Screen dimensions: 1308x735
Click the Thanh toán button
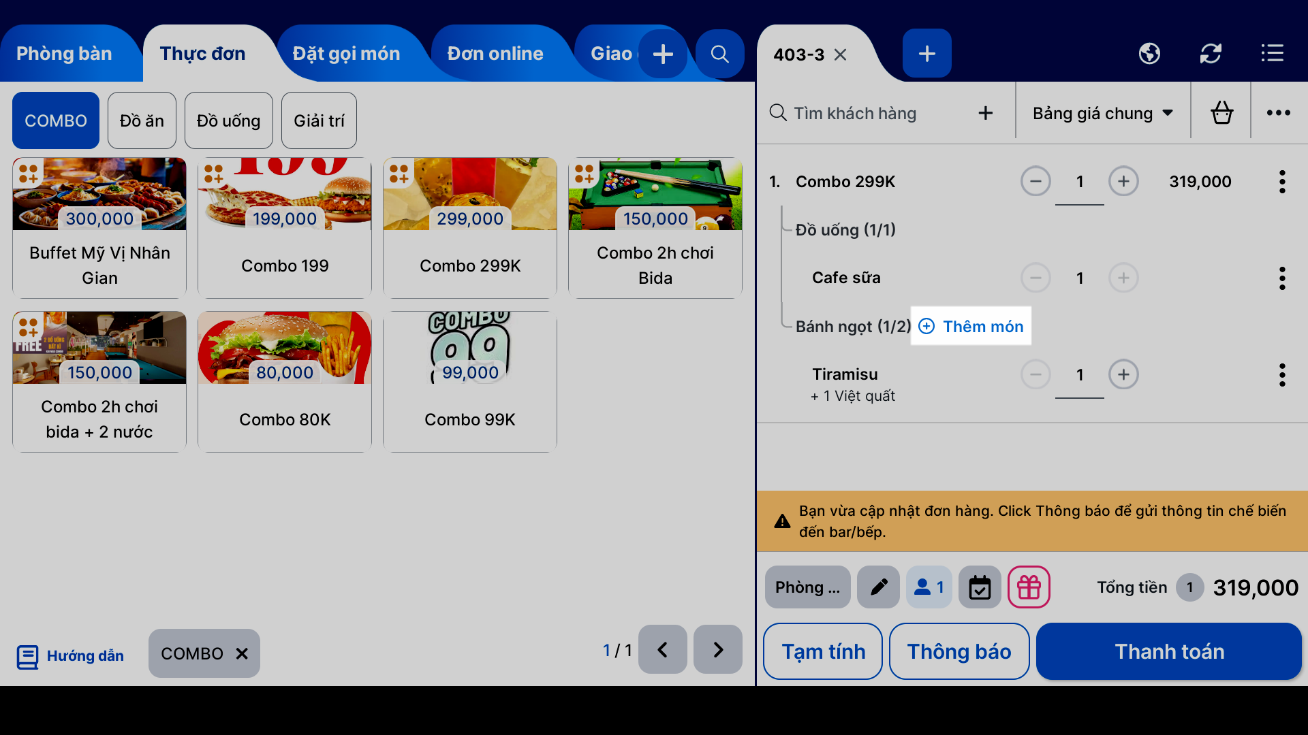tap(1169, 651)
